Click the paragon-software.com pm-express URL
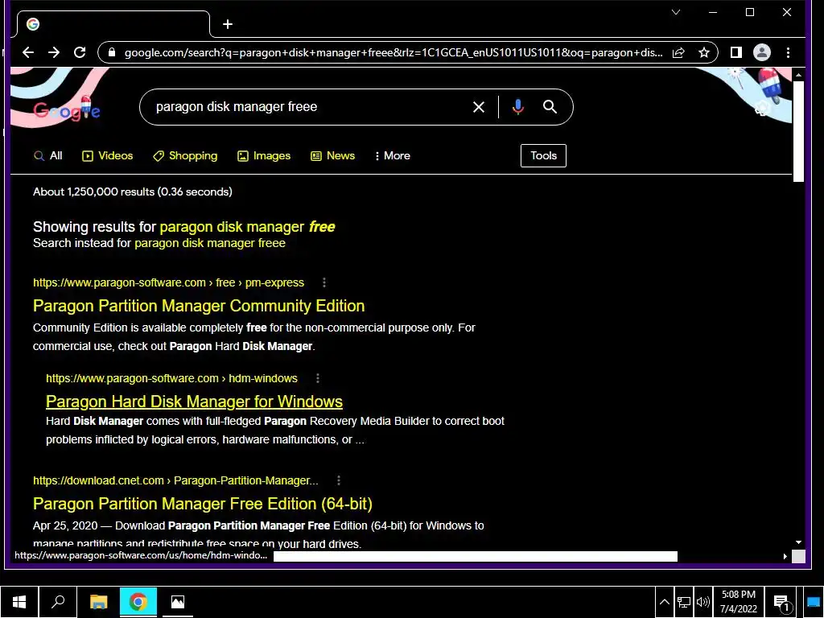This screenshot has height=618, width=824. [169, 282]
